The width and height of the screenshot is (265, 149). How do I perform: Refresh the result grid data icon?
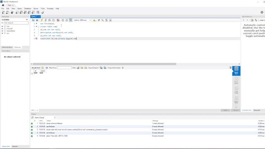click(x=47, y=68)
